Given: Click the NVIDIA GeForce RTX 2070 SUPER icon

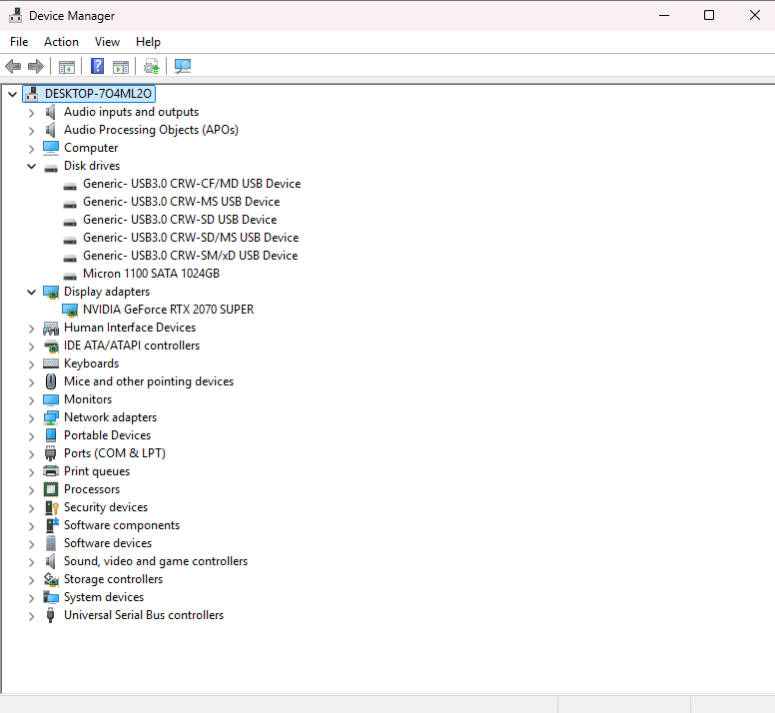Looking at the screenshot, I should point(70,310).
